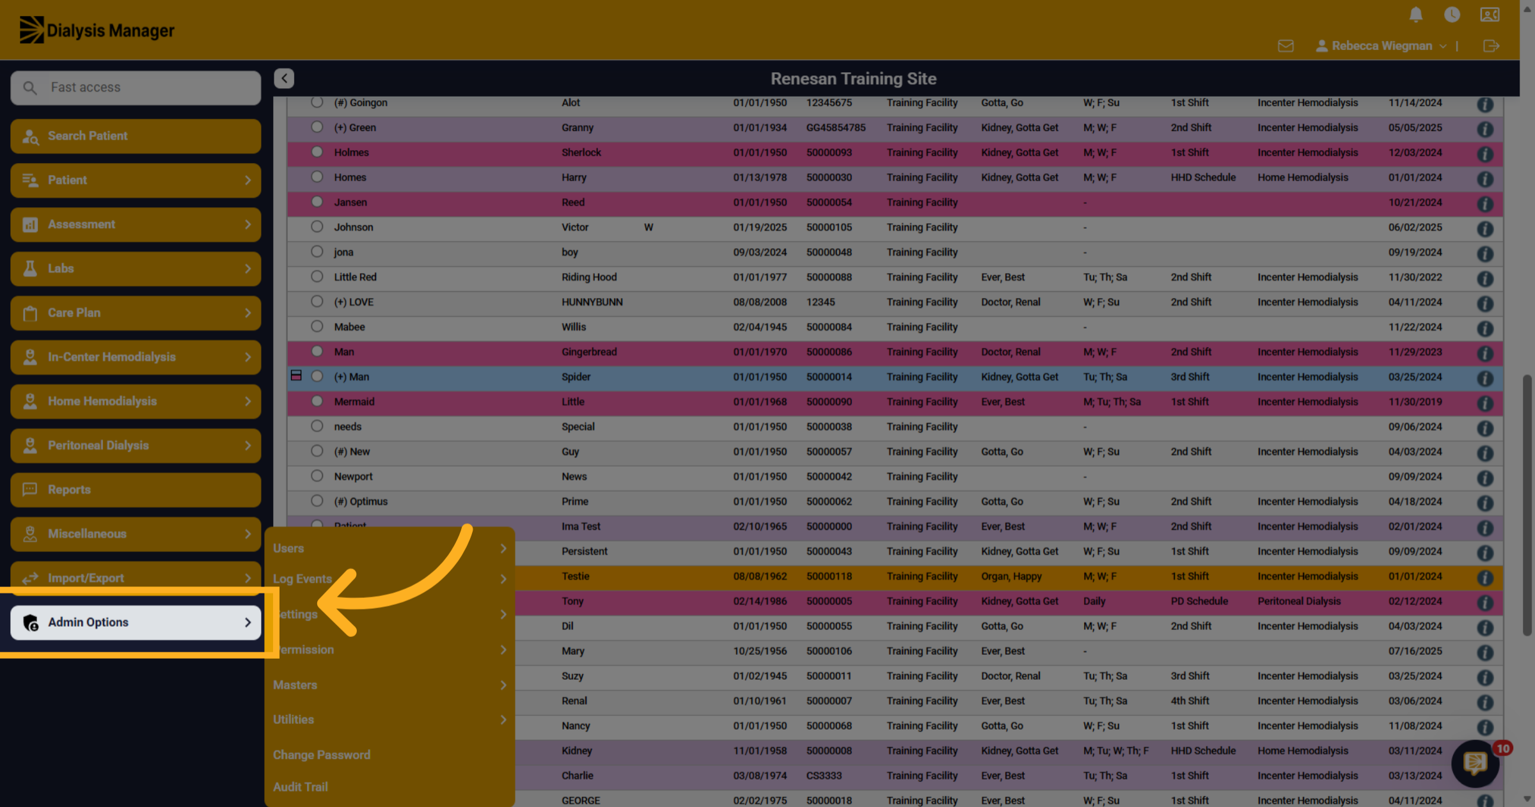The height and width of the screenshot is (807, 1535).
Task: Click the clock history icon
Action: tap(1452, 15)
